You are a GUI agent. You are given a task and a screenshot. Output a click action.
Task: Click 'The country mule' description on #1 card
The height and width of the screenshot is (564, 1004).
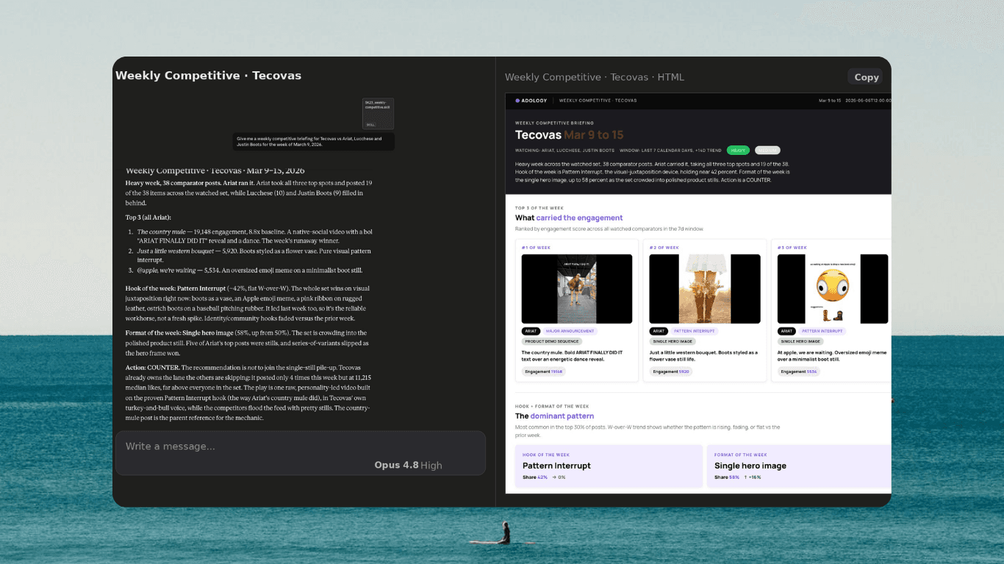pos(573,355)
